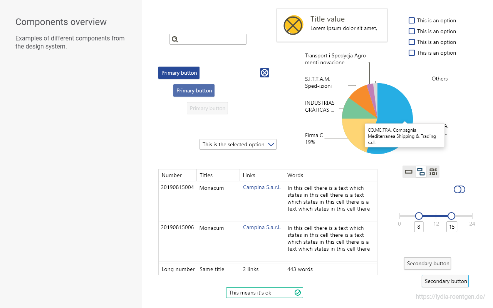Click table cell 20190815006

click(177, 227)
